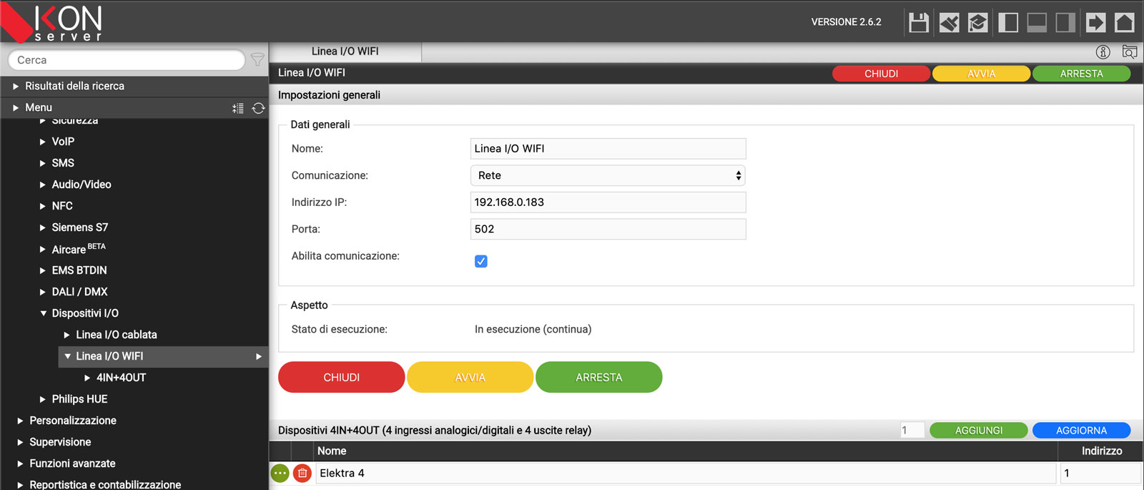Toggle the right panel layout icon
The width and height of the screenshot is (1144, 490).
(x=1065, y=22)
